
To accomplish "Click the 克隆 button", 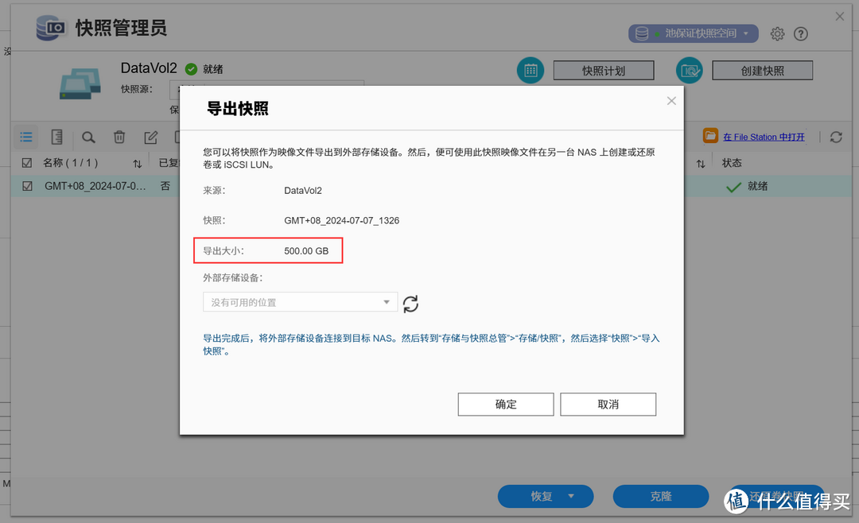I will tap(661, 496).
